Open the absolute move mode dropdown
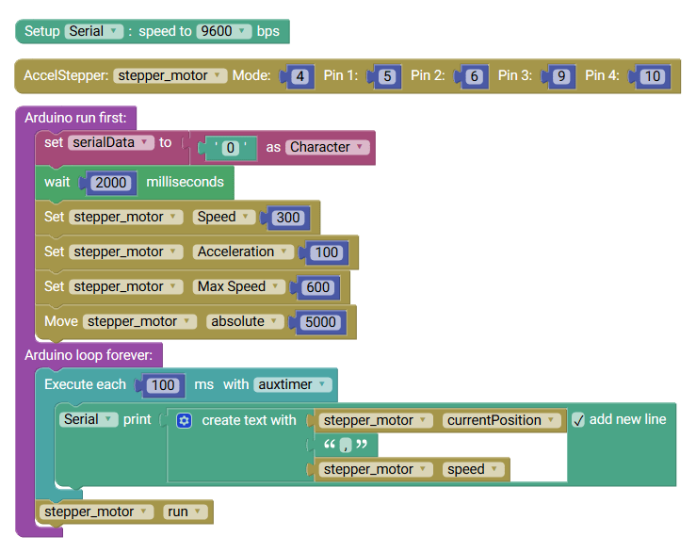Viewport: 696px width, 552px height. pyautogui.click(x=244, y=321)
